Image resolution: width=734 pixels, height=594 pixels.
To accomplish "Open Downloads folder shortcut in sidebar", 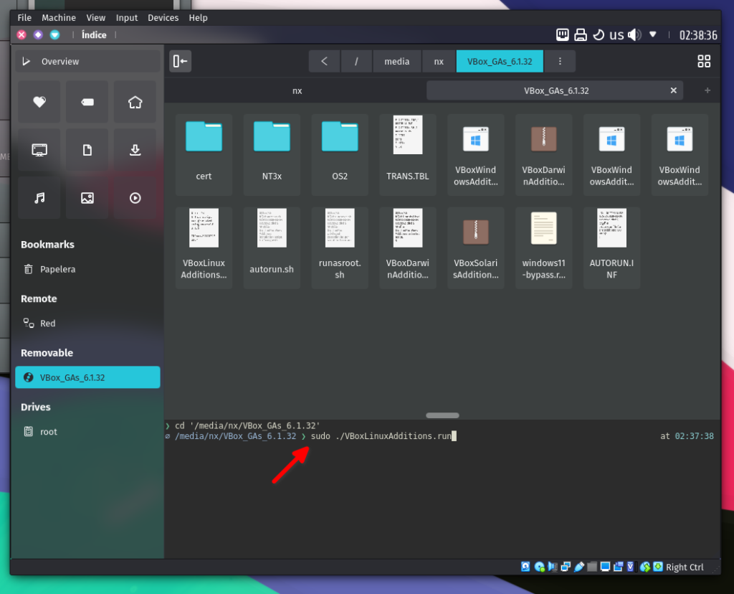I will point(135,150).
